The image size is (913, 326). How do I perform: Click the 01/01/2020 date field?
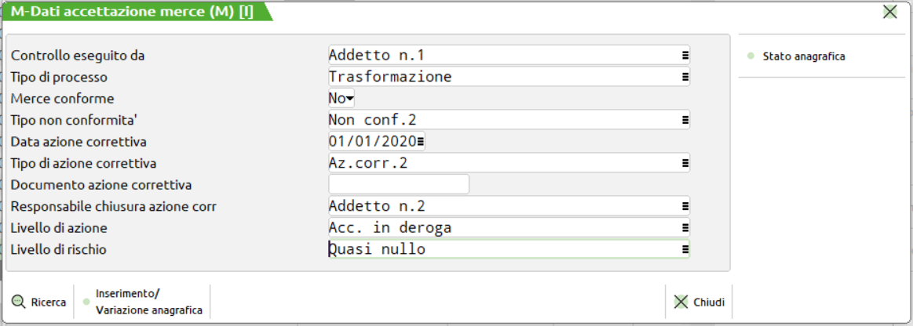[372, 142]
